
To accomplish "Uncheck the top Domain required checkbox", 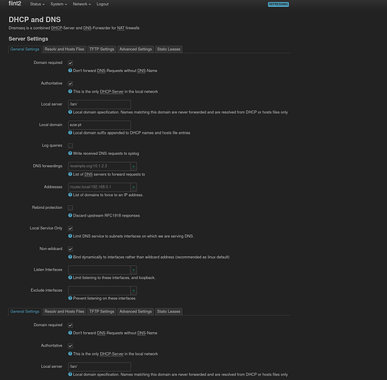I will pyautogui.click(x=71, y=63).
